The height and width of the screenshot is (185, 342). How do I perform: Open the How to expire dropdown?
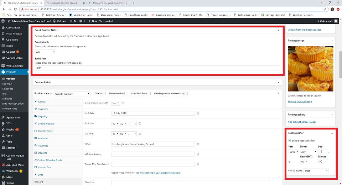click(x=316, y=171)
